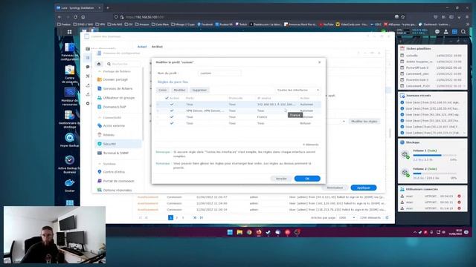Open Toutes les interfaces dropdown
Image resolution: width=476 pixels, height=267 pixels.
click(297, 90)
